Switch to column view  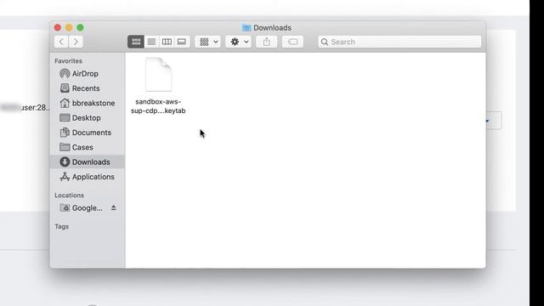[x=167, y=42]
